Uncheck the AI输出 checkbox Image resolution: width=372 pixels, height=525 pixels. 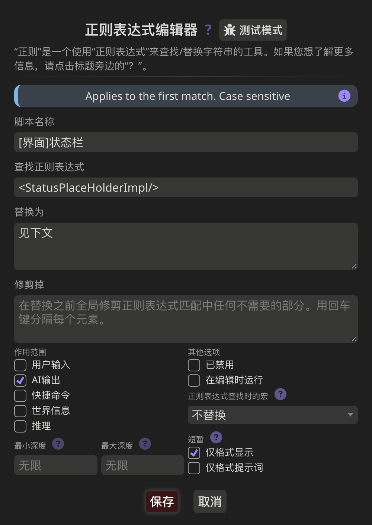click(x=20, y=380)
